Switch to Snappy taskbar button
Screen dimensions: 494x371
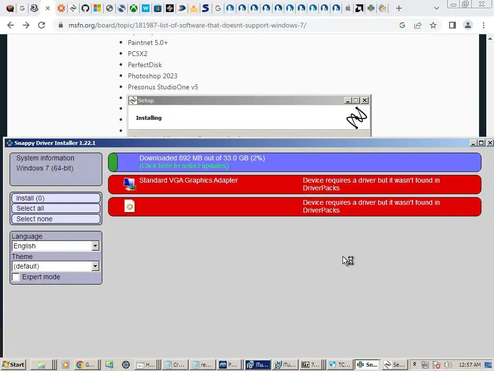tap(367, 365)
